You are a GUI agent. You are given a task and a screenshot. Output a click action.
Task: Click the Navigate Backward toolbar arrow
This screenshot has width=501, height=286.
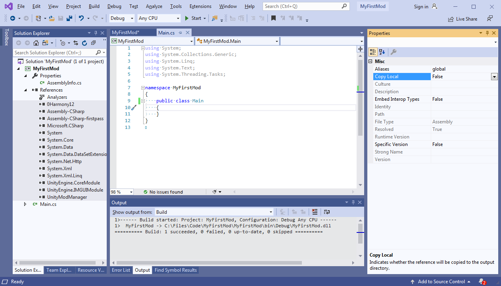[x=13, y=18]
